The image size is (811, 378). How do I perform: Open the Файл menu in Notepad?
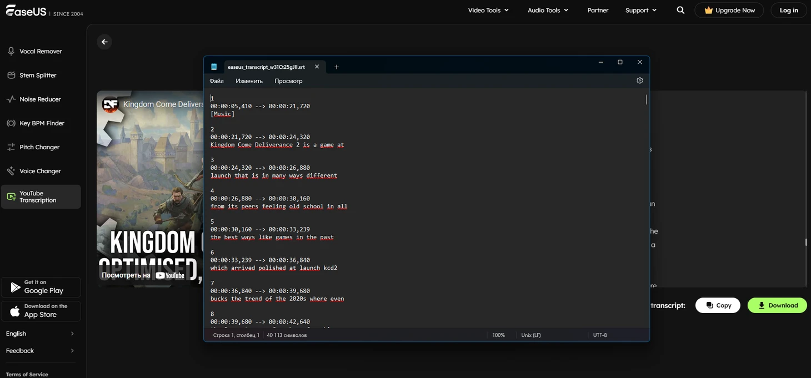(x=217, y=81)
